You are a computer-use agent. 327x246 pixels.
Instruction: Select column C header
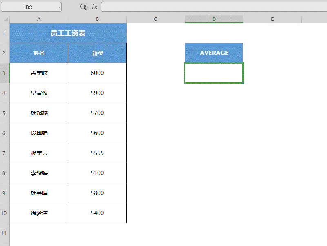click(x=156, y=19)
